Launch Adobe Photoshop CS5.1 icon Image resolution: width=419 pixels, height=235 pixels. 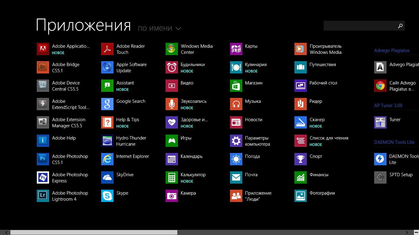pyautogui.click(x=43, y=159)
